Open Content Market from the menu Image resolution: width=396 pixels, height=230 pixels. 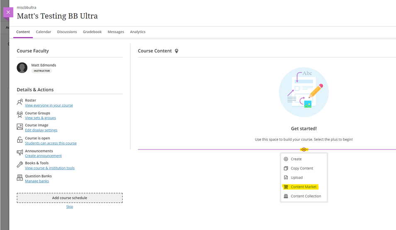(304, 187)
